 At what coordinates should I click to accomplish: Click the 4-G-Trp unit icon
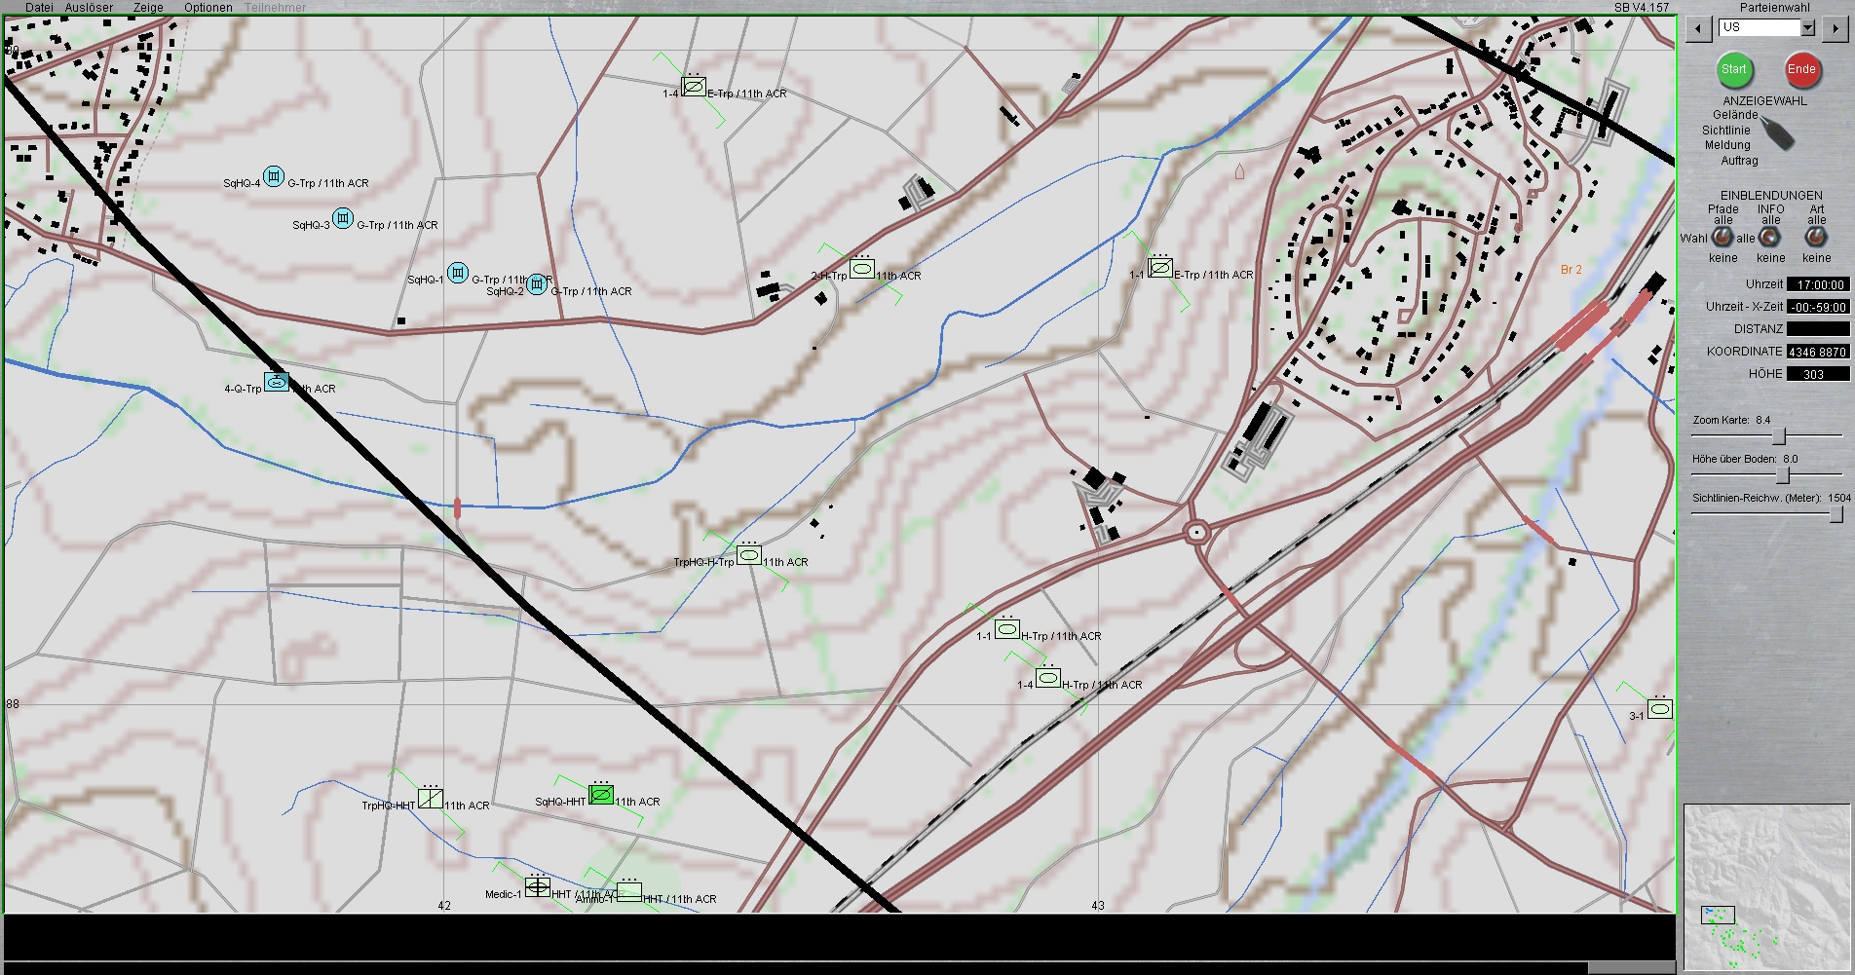277,383
